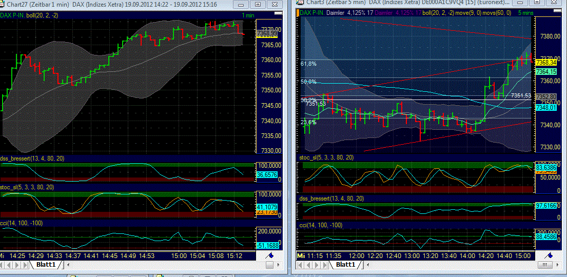Click the 41,1079 stochastic value in Chart27
Viewport: 567px width, 277px height.
click(266, 207)
